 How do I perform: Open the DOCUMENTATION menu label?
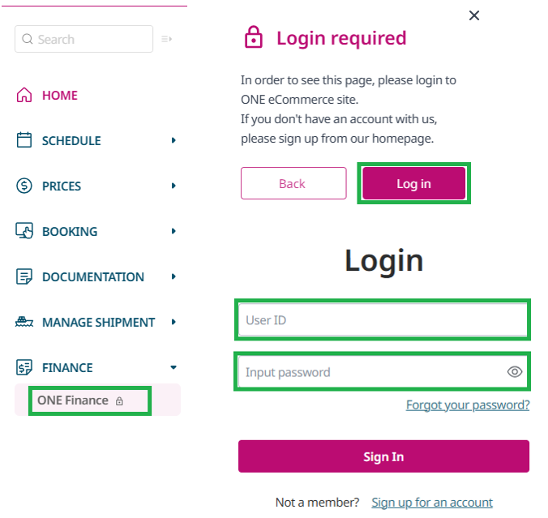pos(93,276)
